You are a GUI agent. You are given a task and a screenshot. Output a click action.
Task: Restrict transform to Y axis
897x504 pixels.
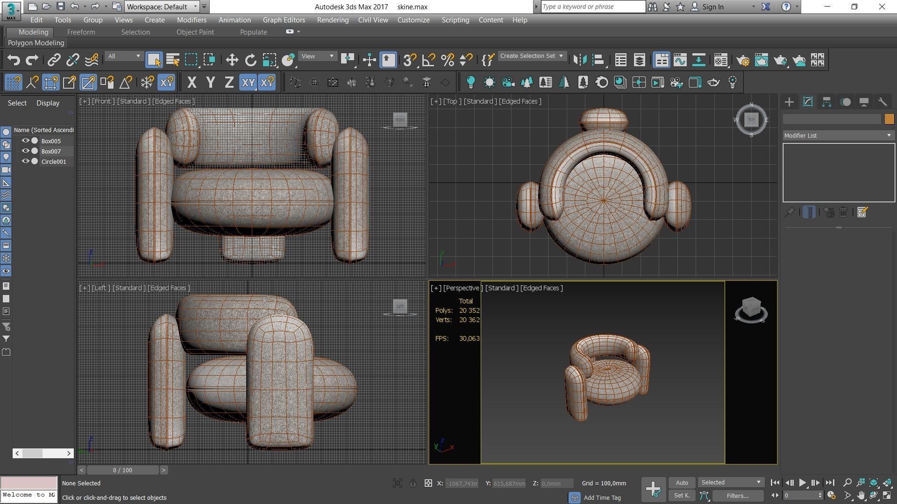pos(210,83)
